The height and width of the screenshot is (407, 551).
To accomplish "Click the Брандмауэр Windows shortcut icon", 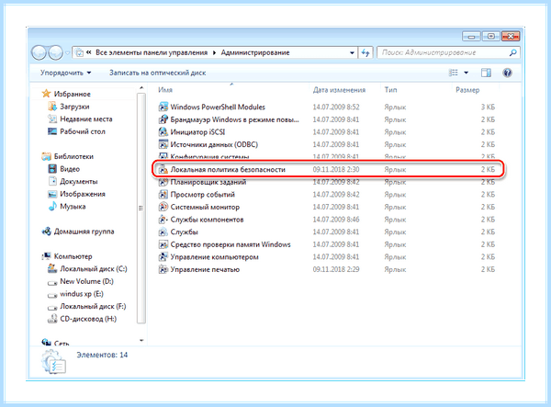I will [163, 119].
